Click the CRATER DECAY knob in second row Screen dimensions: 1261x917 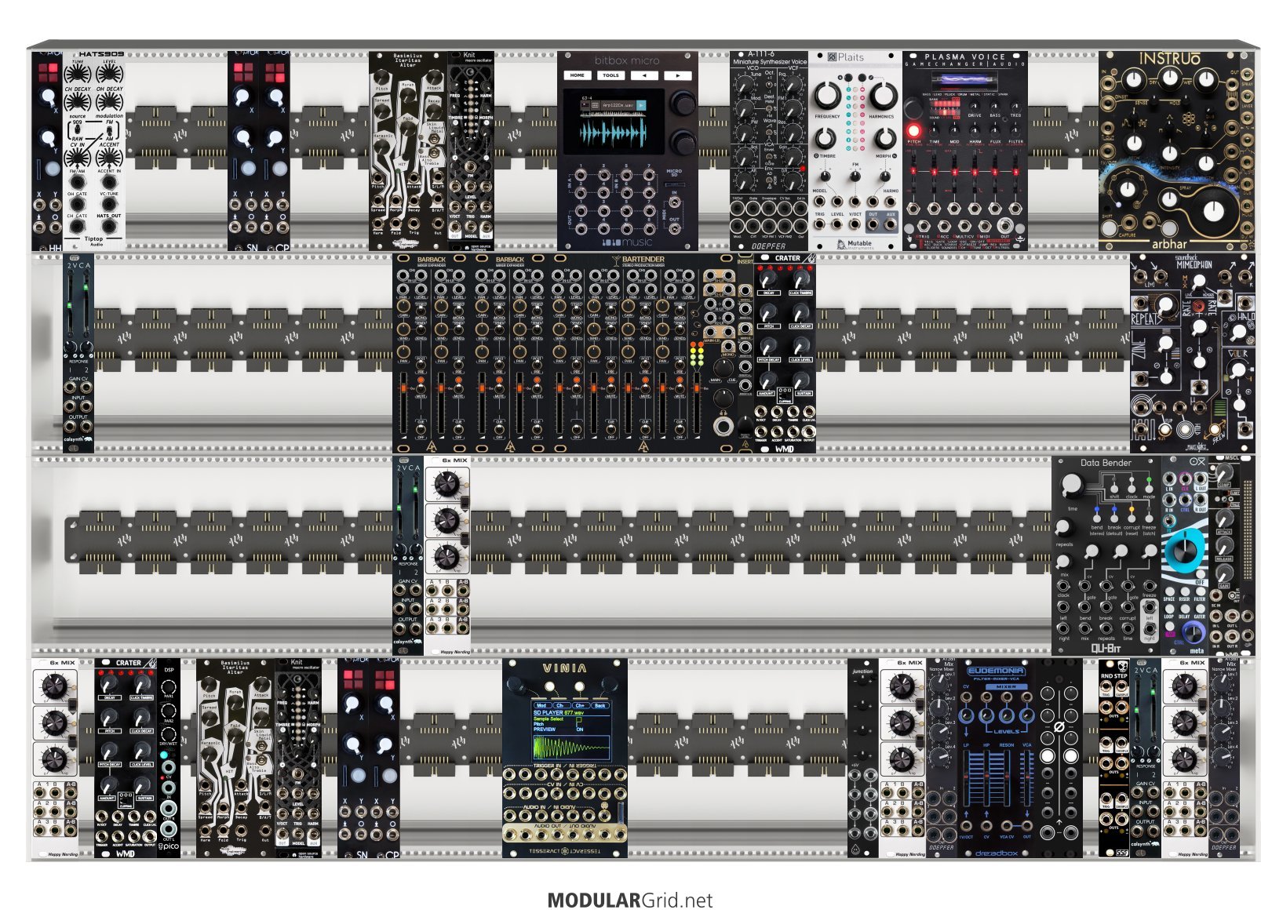(768, 278)
